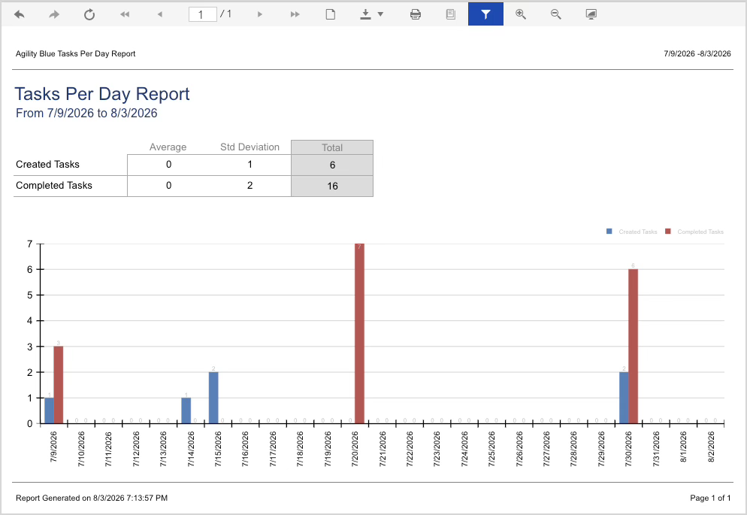Zoom in on the report

click(521, 14)
